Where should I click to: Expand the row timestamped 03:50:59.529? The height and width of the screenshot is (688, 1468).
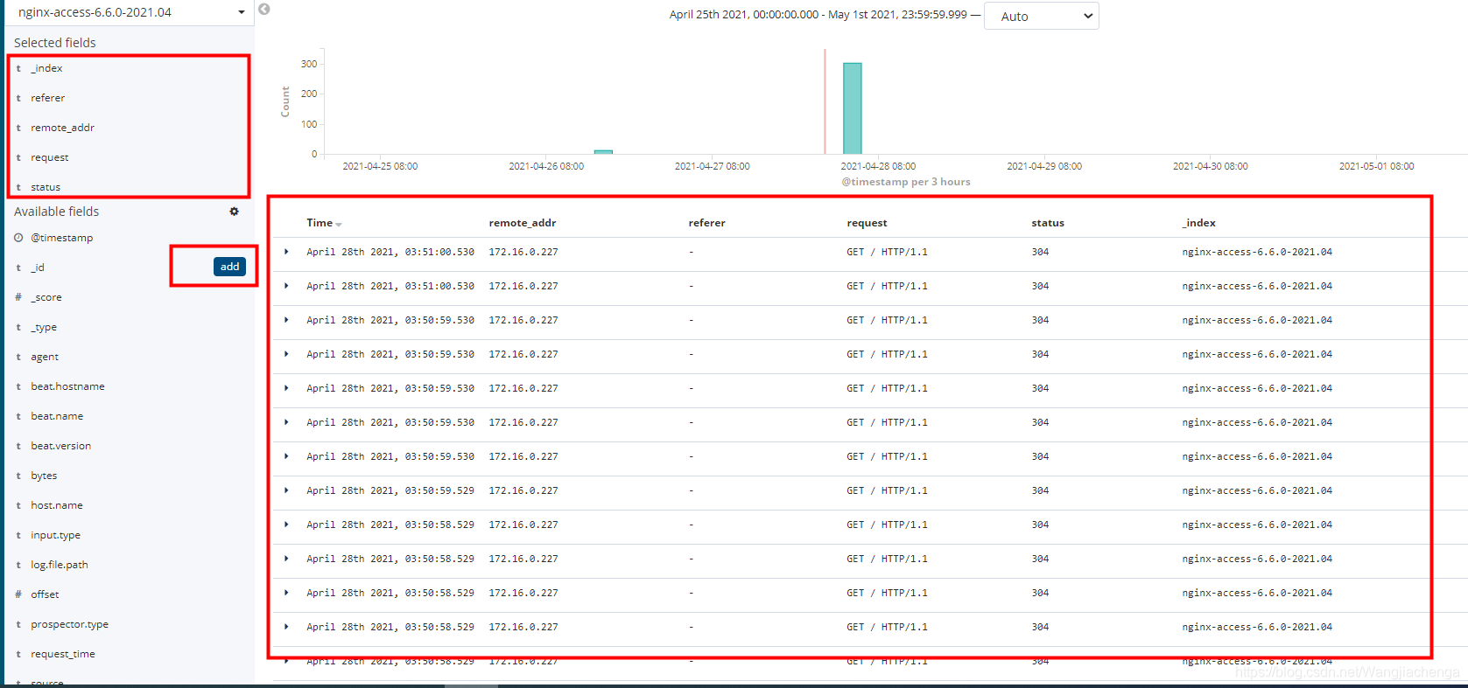pos(286,490)
